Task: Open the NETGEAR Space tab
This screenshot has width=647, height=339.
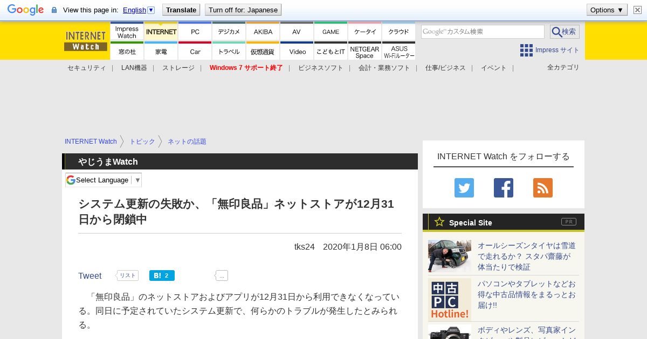Action: coord(365,51)
